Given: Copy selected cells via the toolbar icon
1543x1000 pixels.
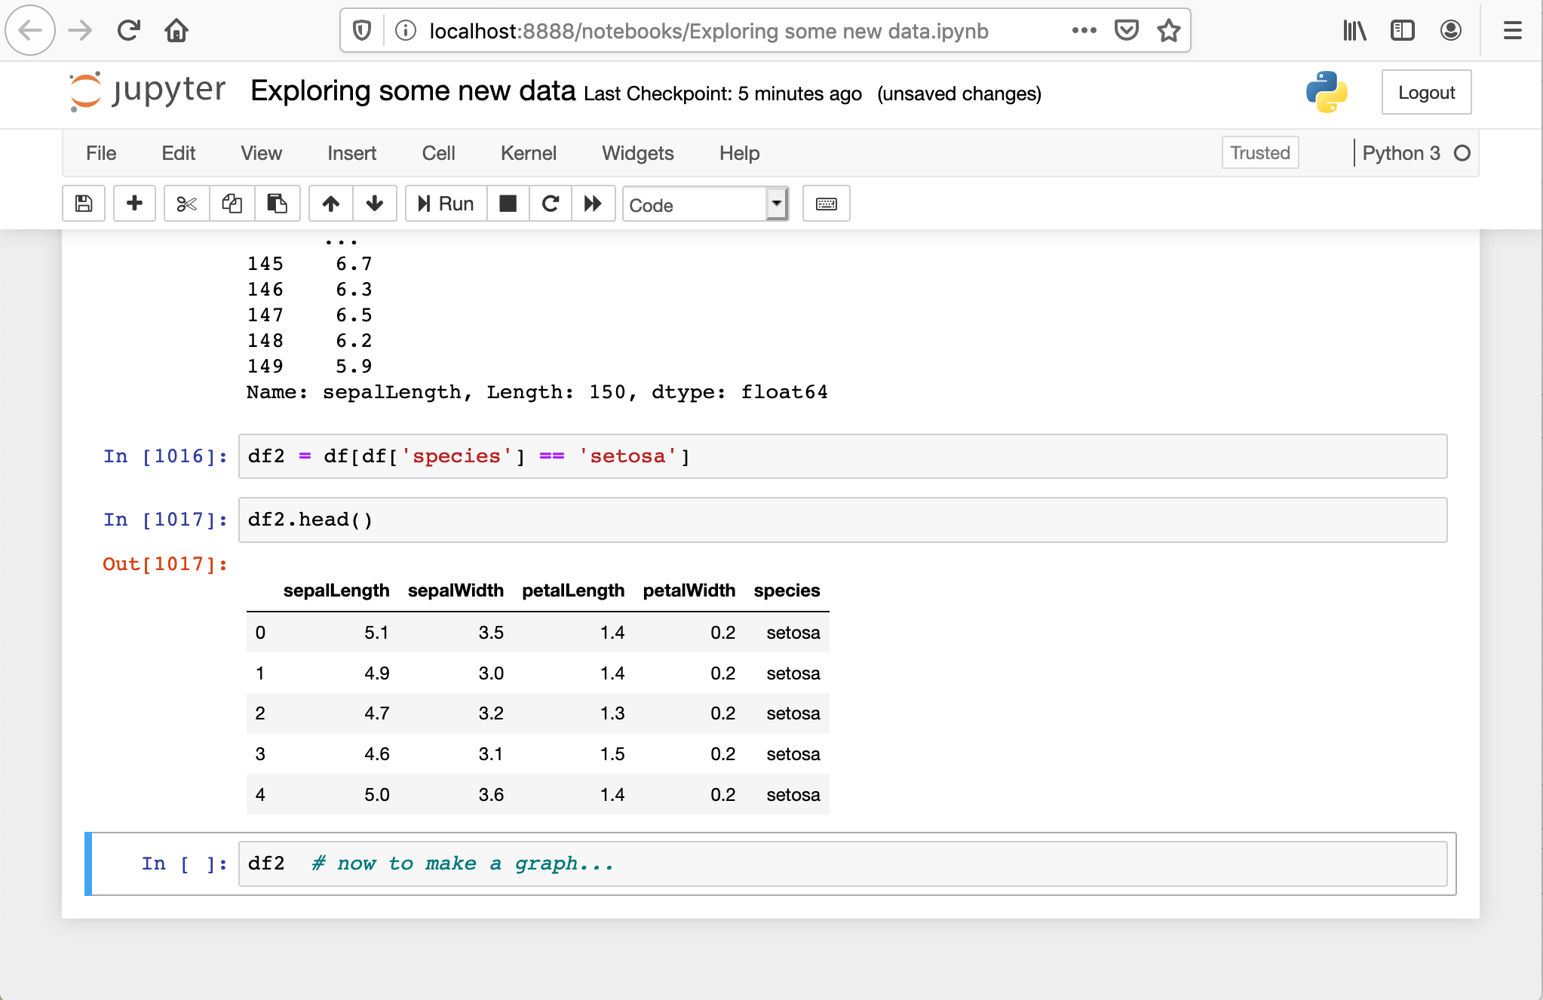Looking at the screenshot, I should 232,204.
